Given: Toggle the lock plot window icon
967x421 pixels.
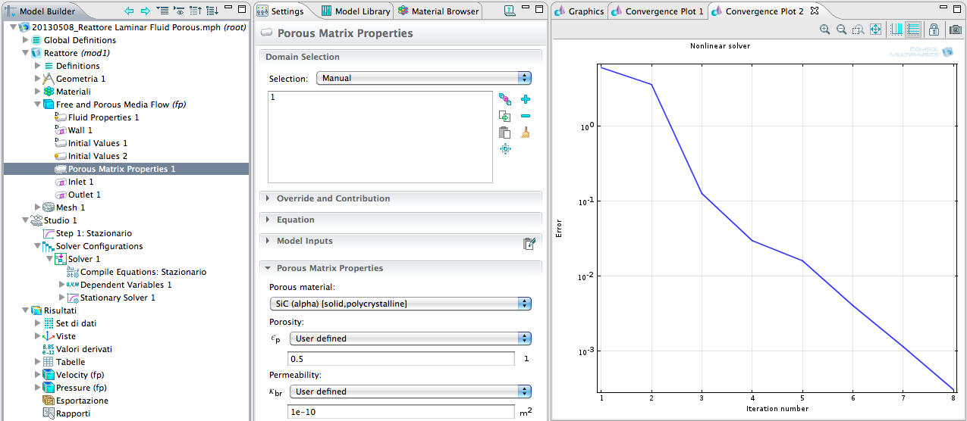Looking at the screenshot, I should pos(934,30).
